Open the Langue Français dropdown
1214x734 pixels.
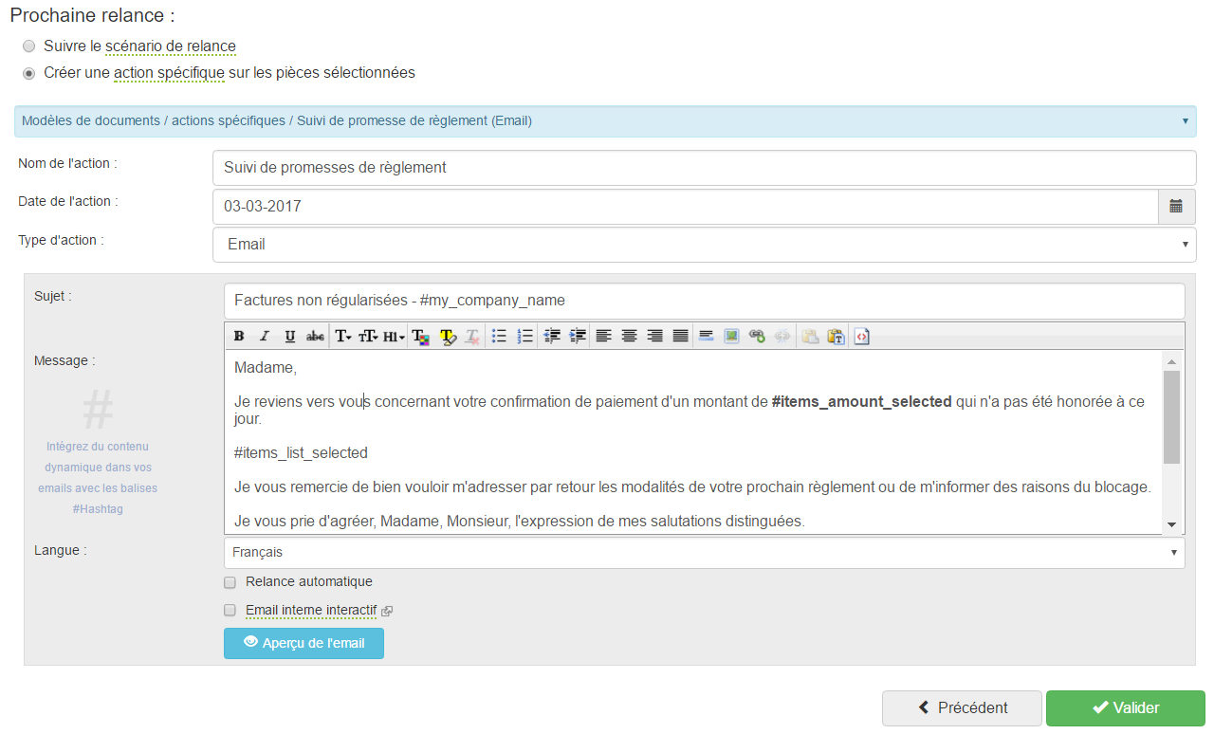tap(704, 552)
